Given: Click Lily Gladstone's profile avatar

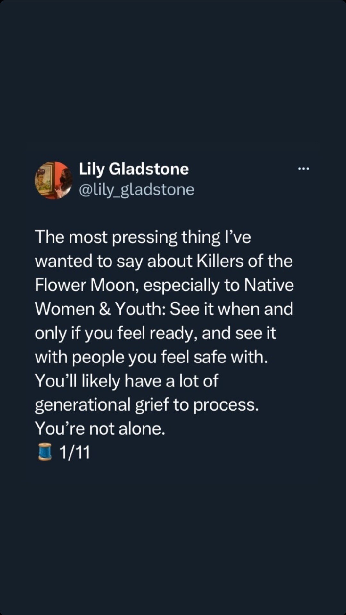Looking at the screenshot, I should [54, 180].
